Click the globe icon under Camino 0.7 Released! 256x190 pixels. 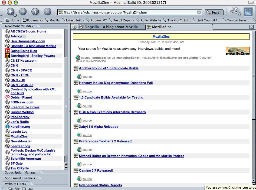[79, 179]
